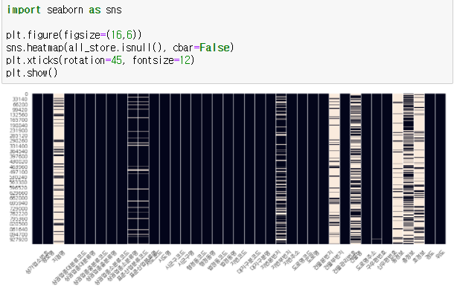Image resolution: width=454 pixels, height=290 pixels.
Task: Click the '경도' x-axis label
Action: [430, 255]
